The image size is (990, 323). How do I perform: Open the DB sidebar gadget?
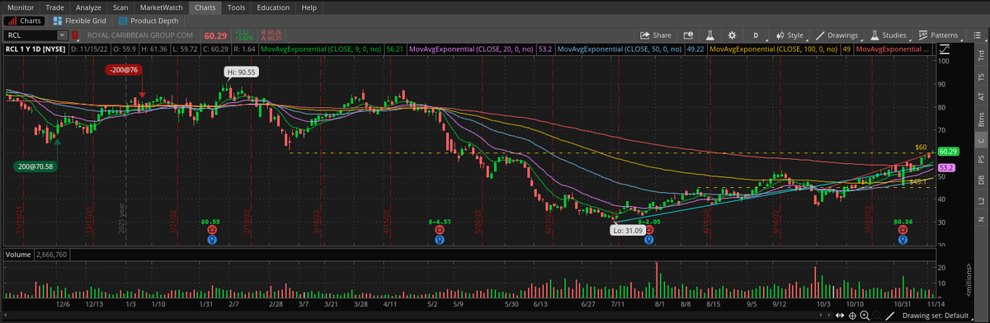[981, 180]
